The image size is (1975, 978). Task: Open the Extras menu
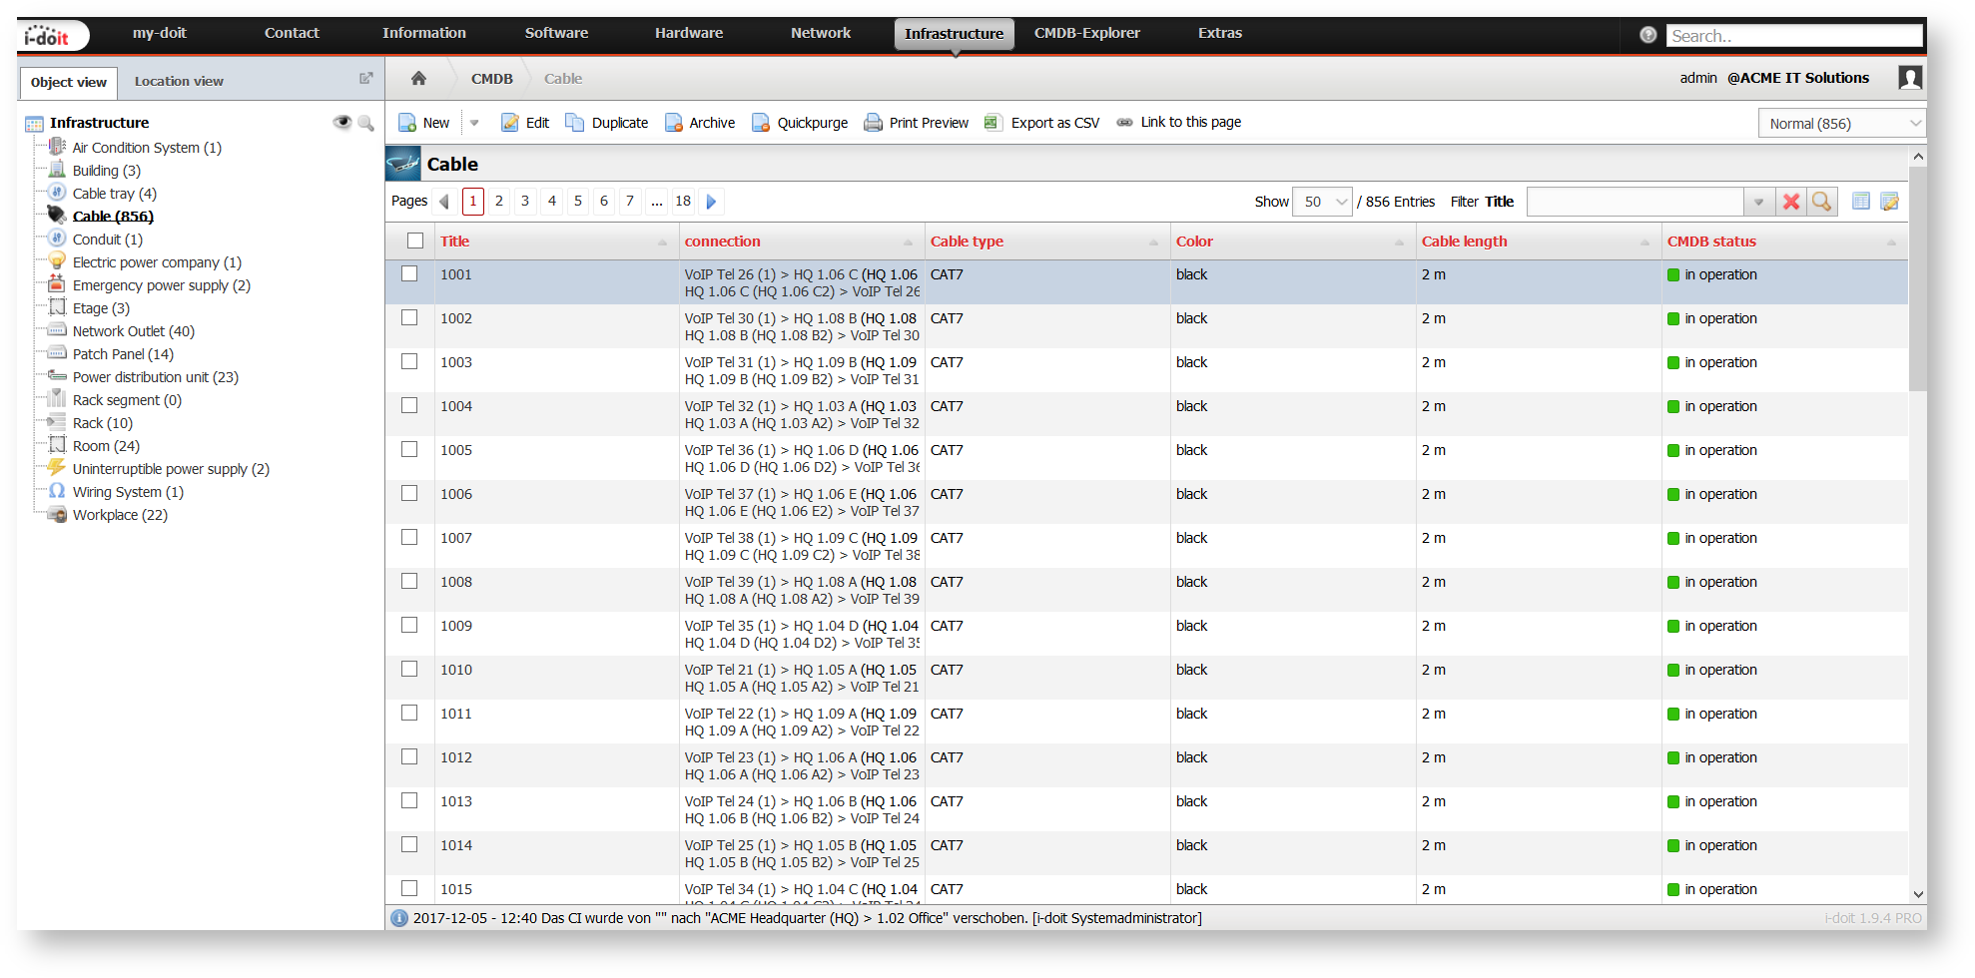pos(1220,33)
